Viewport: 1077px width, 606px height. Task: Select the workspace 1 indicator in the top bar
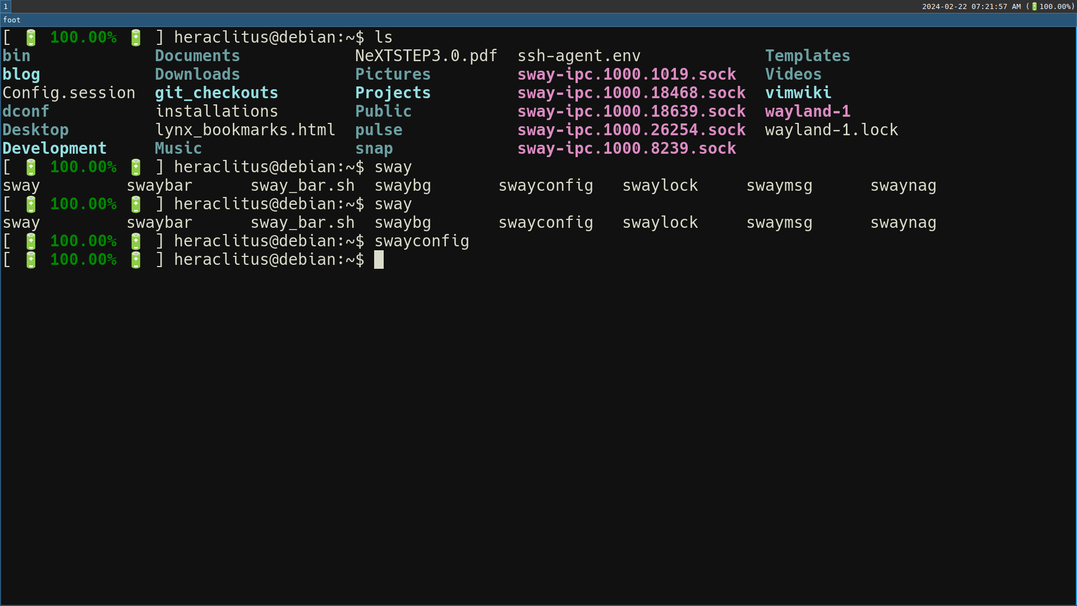tap(6, 7)
